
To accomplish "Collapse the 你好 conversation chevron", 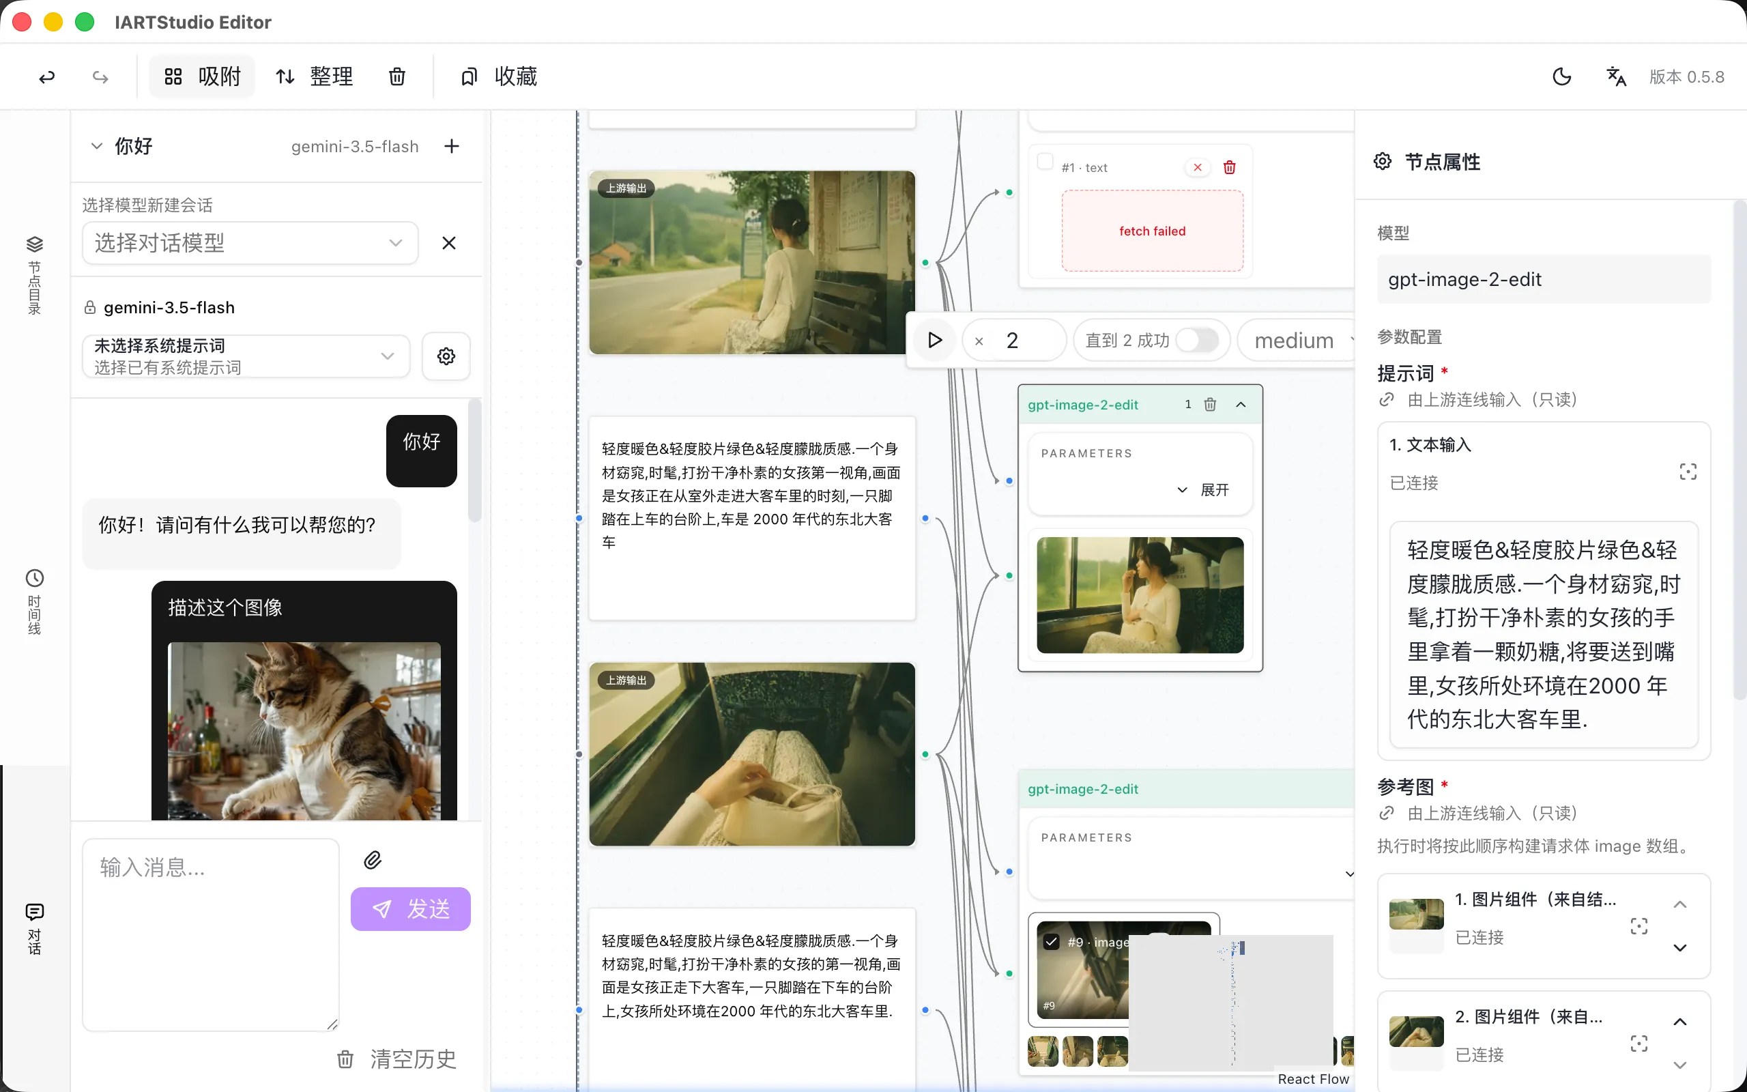I will [97, 146].
